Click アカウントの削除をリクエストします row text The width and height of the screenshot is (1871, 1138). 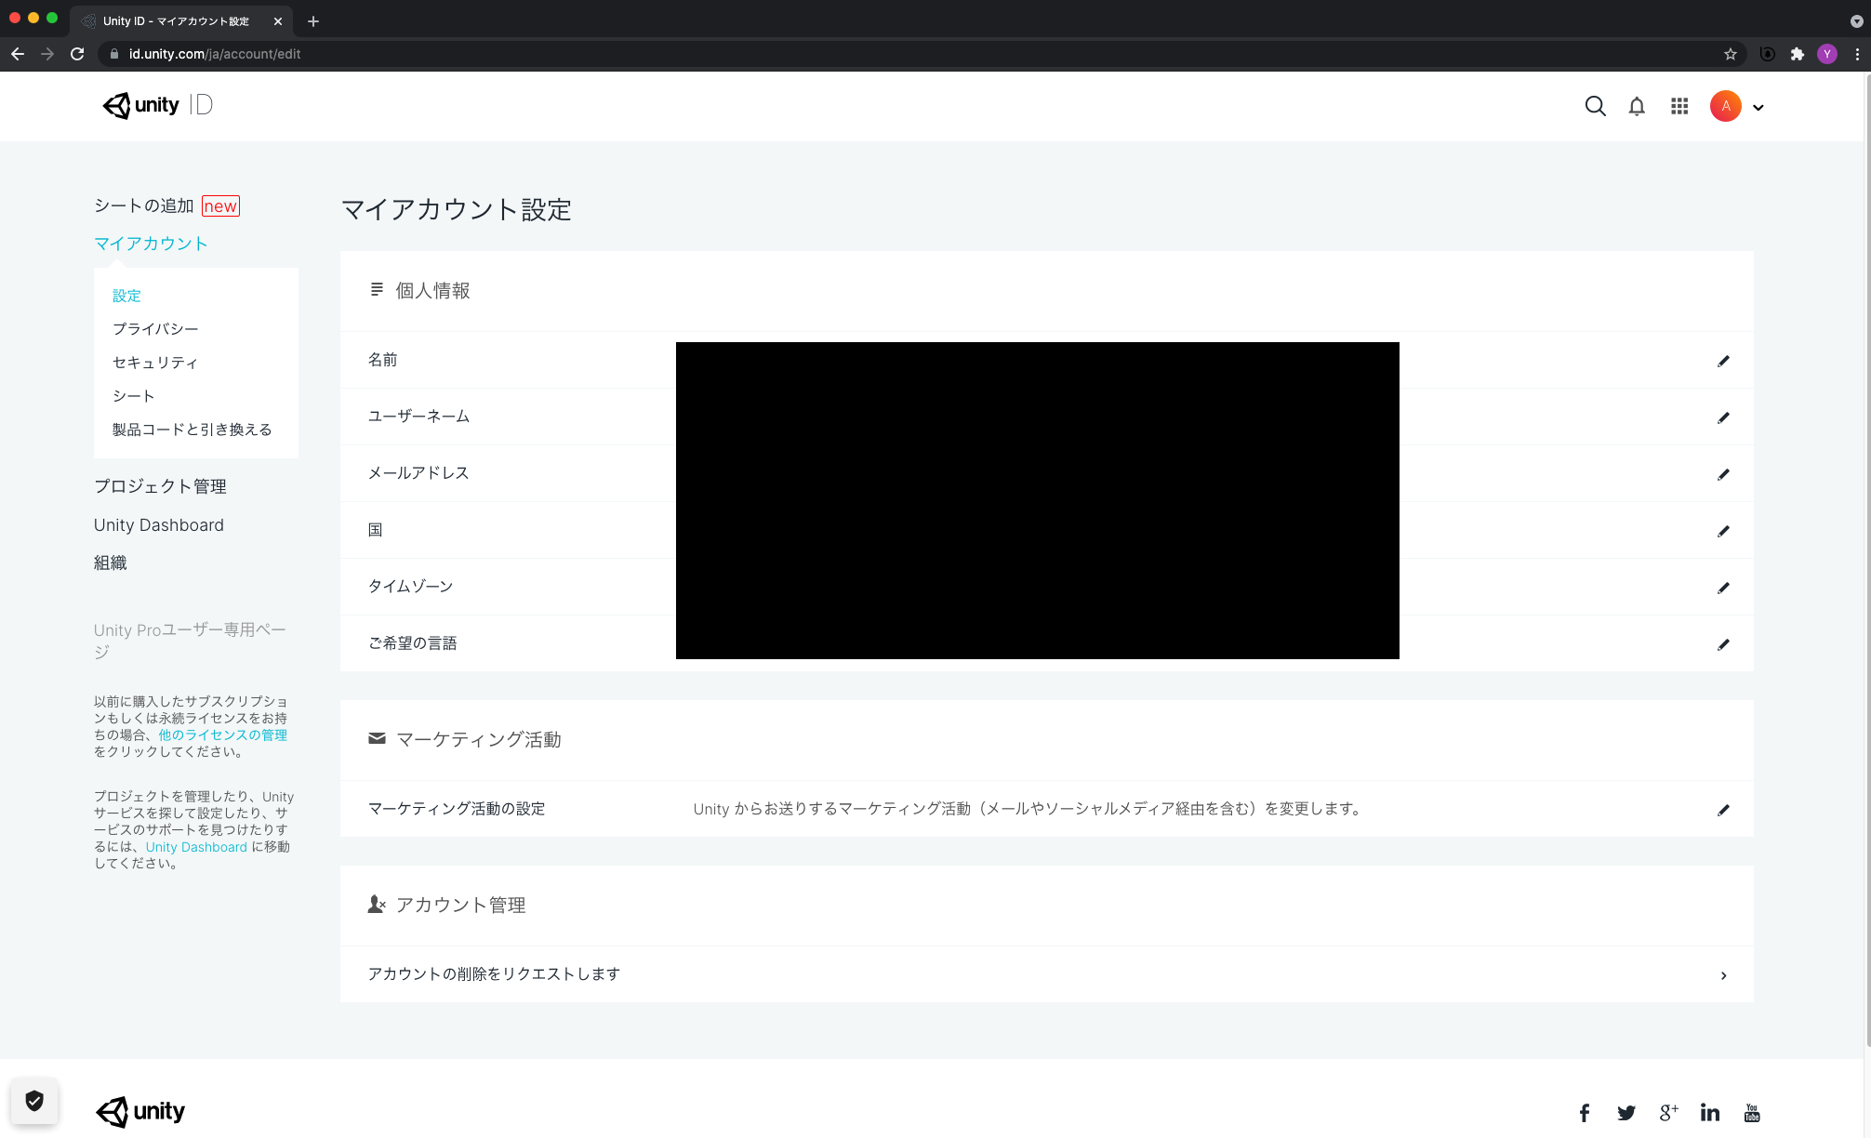click(494, 973)
